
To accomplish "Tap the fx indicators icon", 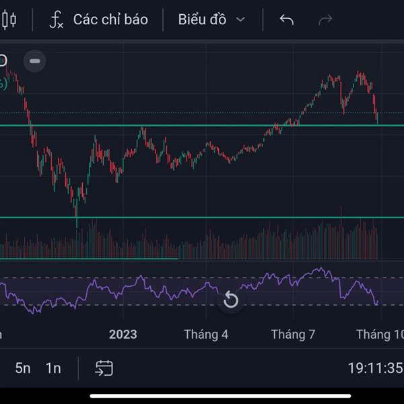I will [56, 20].
